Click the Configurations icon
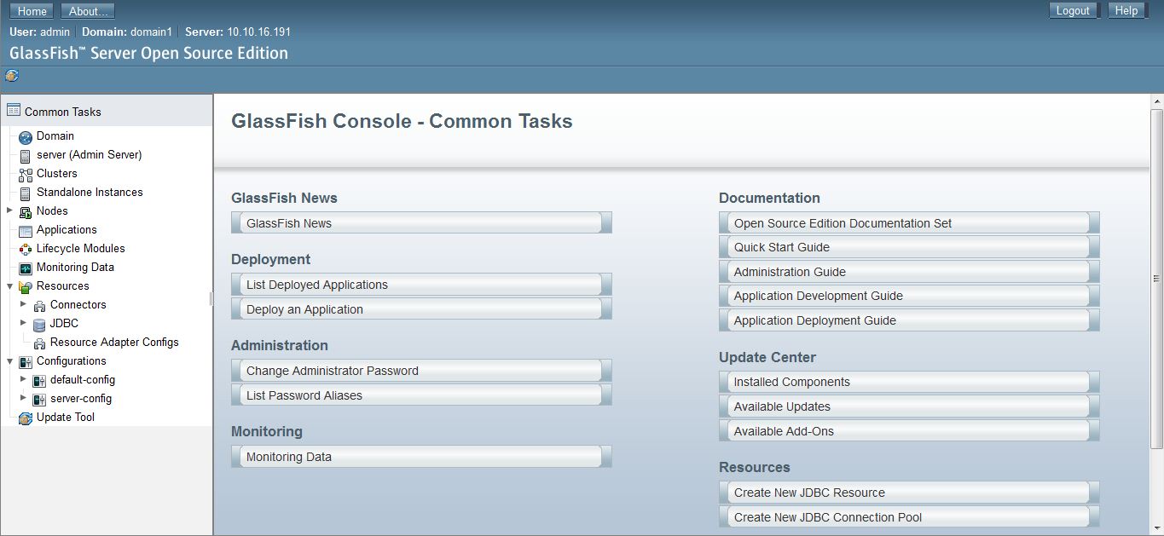The image size is (1164, 536). (26, 361)
